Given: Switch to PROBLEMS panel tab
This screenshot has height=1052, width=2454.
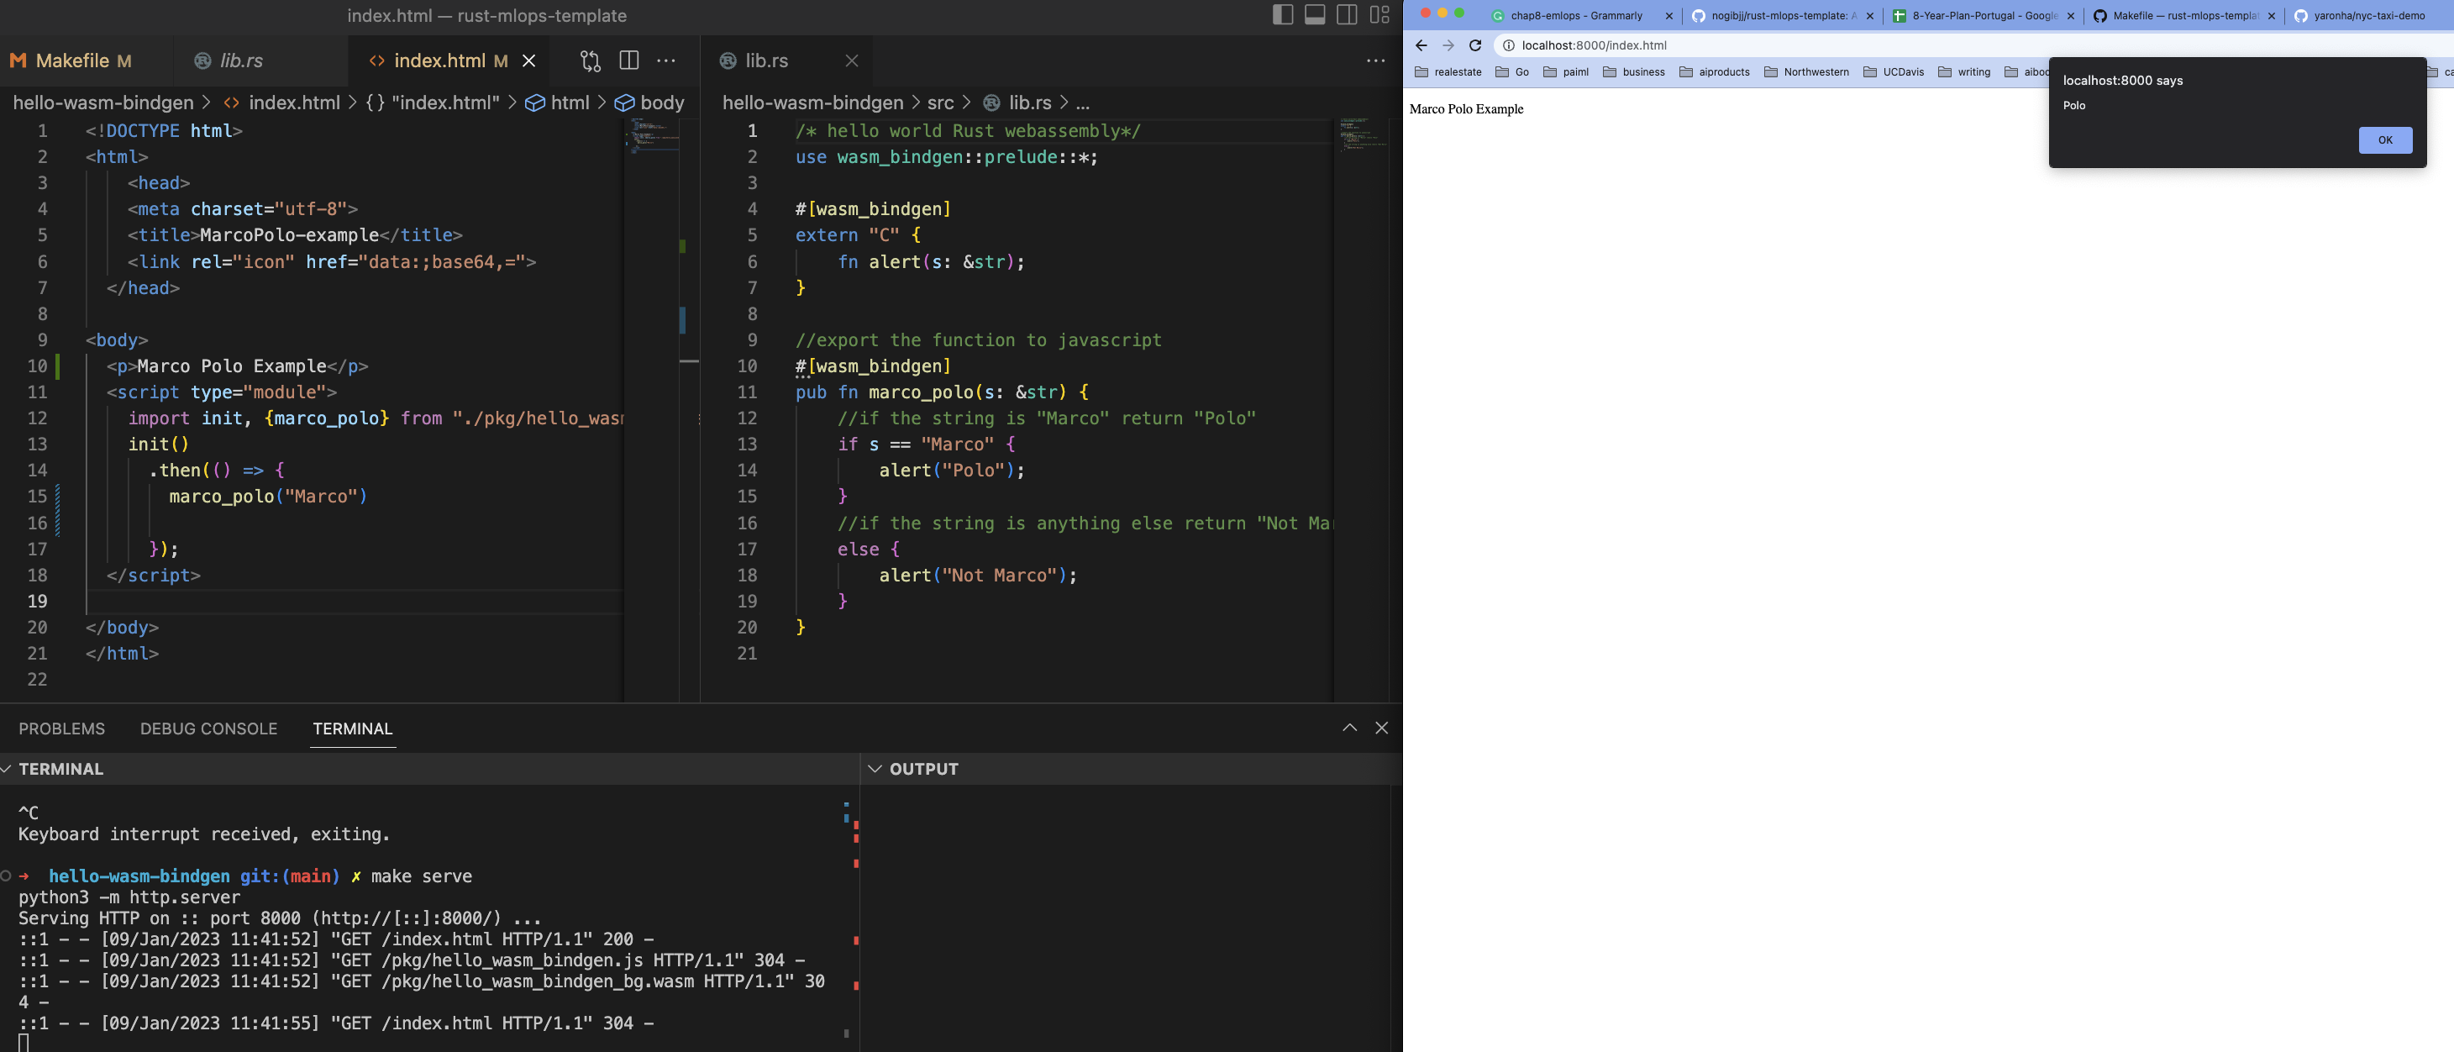Looking at the screenshot, I should tap(62, 729).
